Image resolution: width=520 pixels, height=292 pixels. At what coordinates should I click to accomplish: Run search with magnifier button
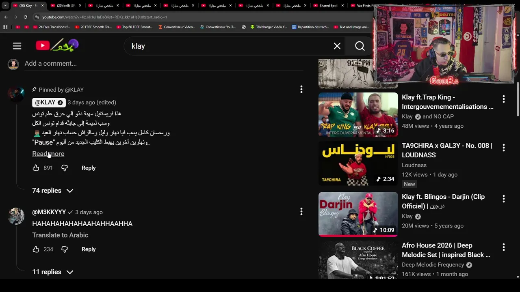pyautogui.click(x=360, y=46)
